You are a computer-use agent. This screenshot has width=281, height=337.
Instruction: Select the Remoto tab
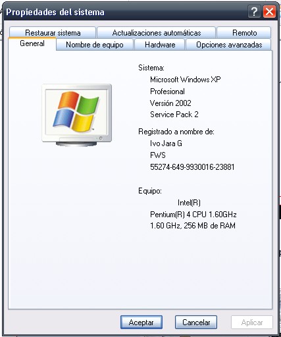(x=244, y=33)
